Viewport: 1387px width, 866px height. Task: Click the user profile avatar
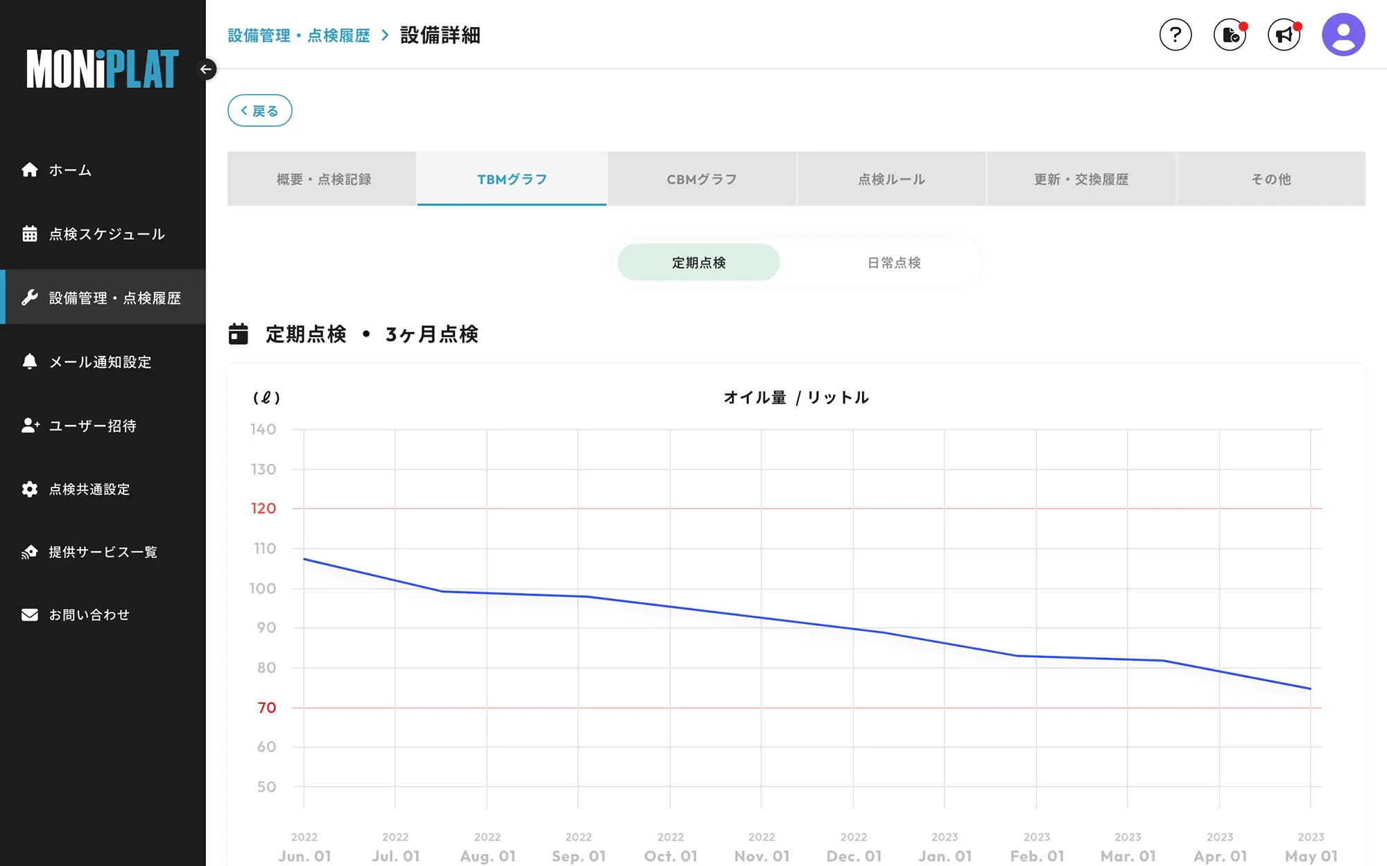(1343, 34)
